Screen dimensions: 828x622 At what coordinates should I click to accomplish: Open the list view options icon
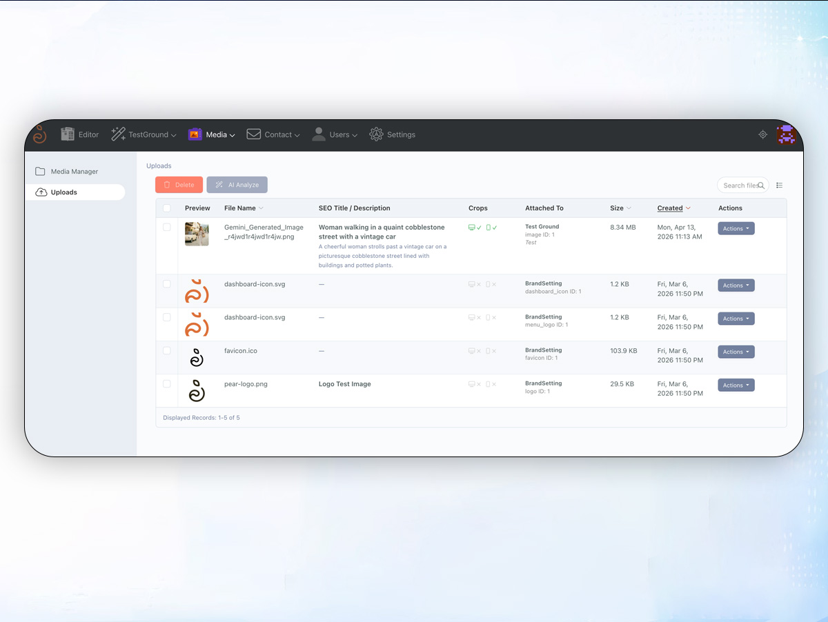(780, 185)
